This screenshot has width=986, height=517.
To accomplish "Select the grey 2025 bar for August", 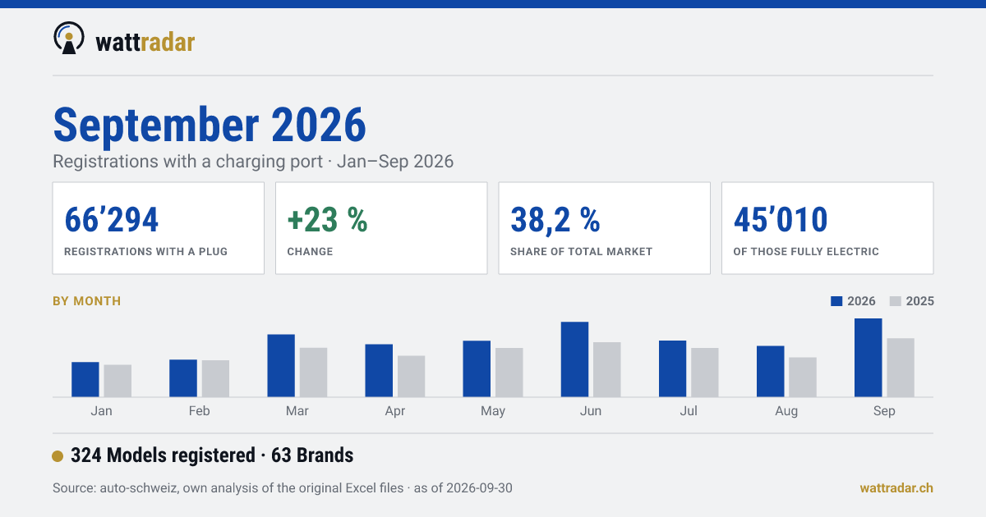I will [x=803, y=377].
